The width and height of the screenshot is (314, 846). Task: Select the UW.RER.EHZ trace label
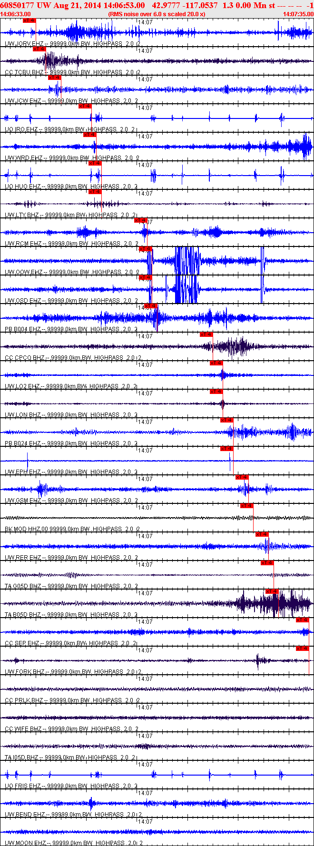[x=23, y=558]
